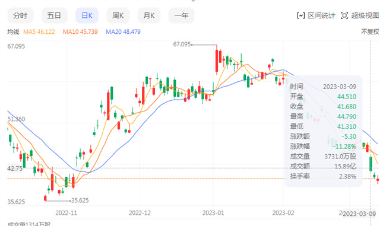This screenshot has height=226, width=386.
Task: Open the 月K monthly chart tab
Action: tap(149, 15)
